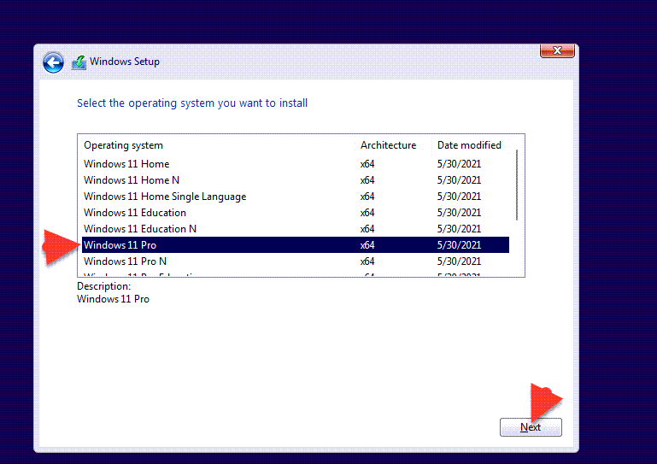Click the Next button

pos(531,427)
